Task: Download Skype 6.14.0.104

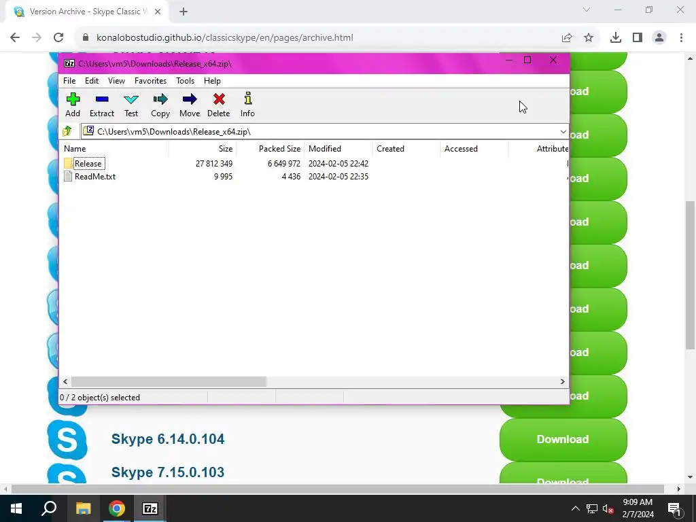Action: 563,440
